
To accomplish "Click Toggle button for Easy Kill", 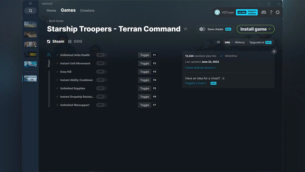I will tap(145, 72).
